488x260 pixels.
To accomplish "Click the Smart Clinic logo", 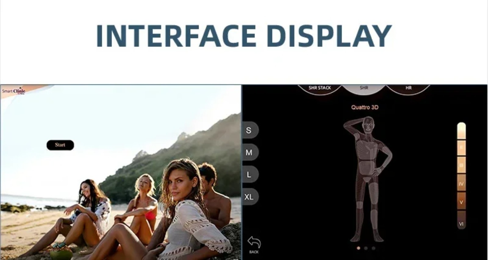I will click(x=14, y=91).
